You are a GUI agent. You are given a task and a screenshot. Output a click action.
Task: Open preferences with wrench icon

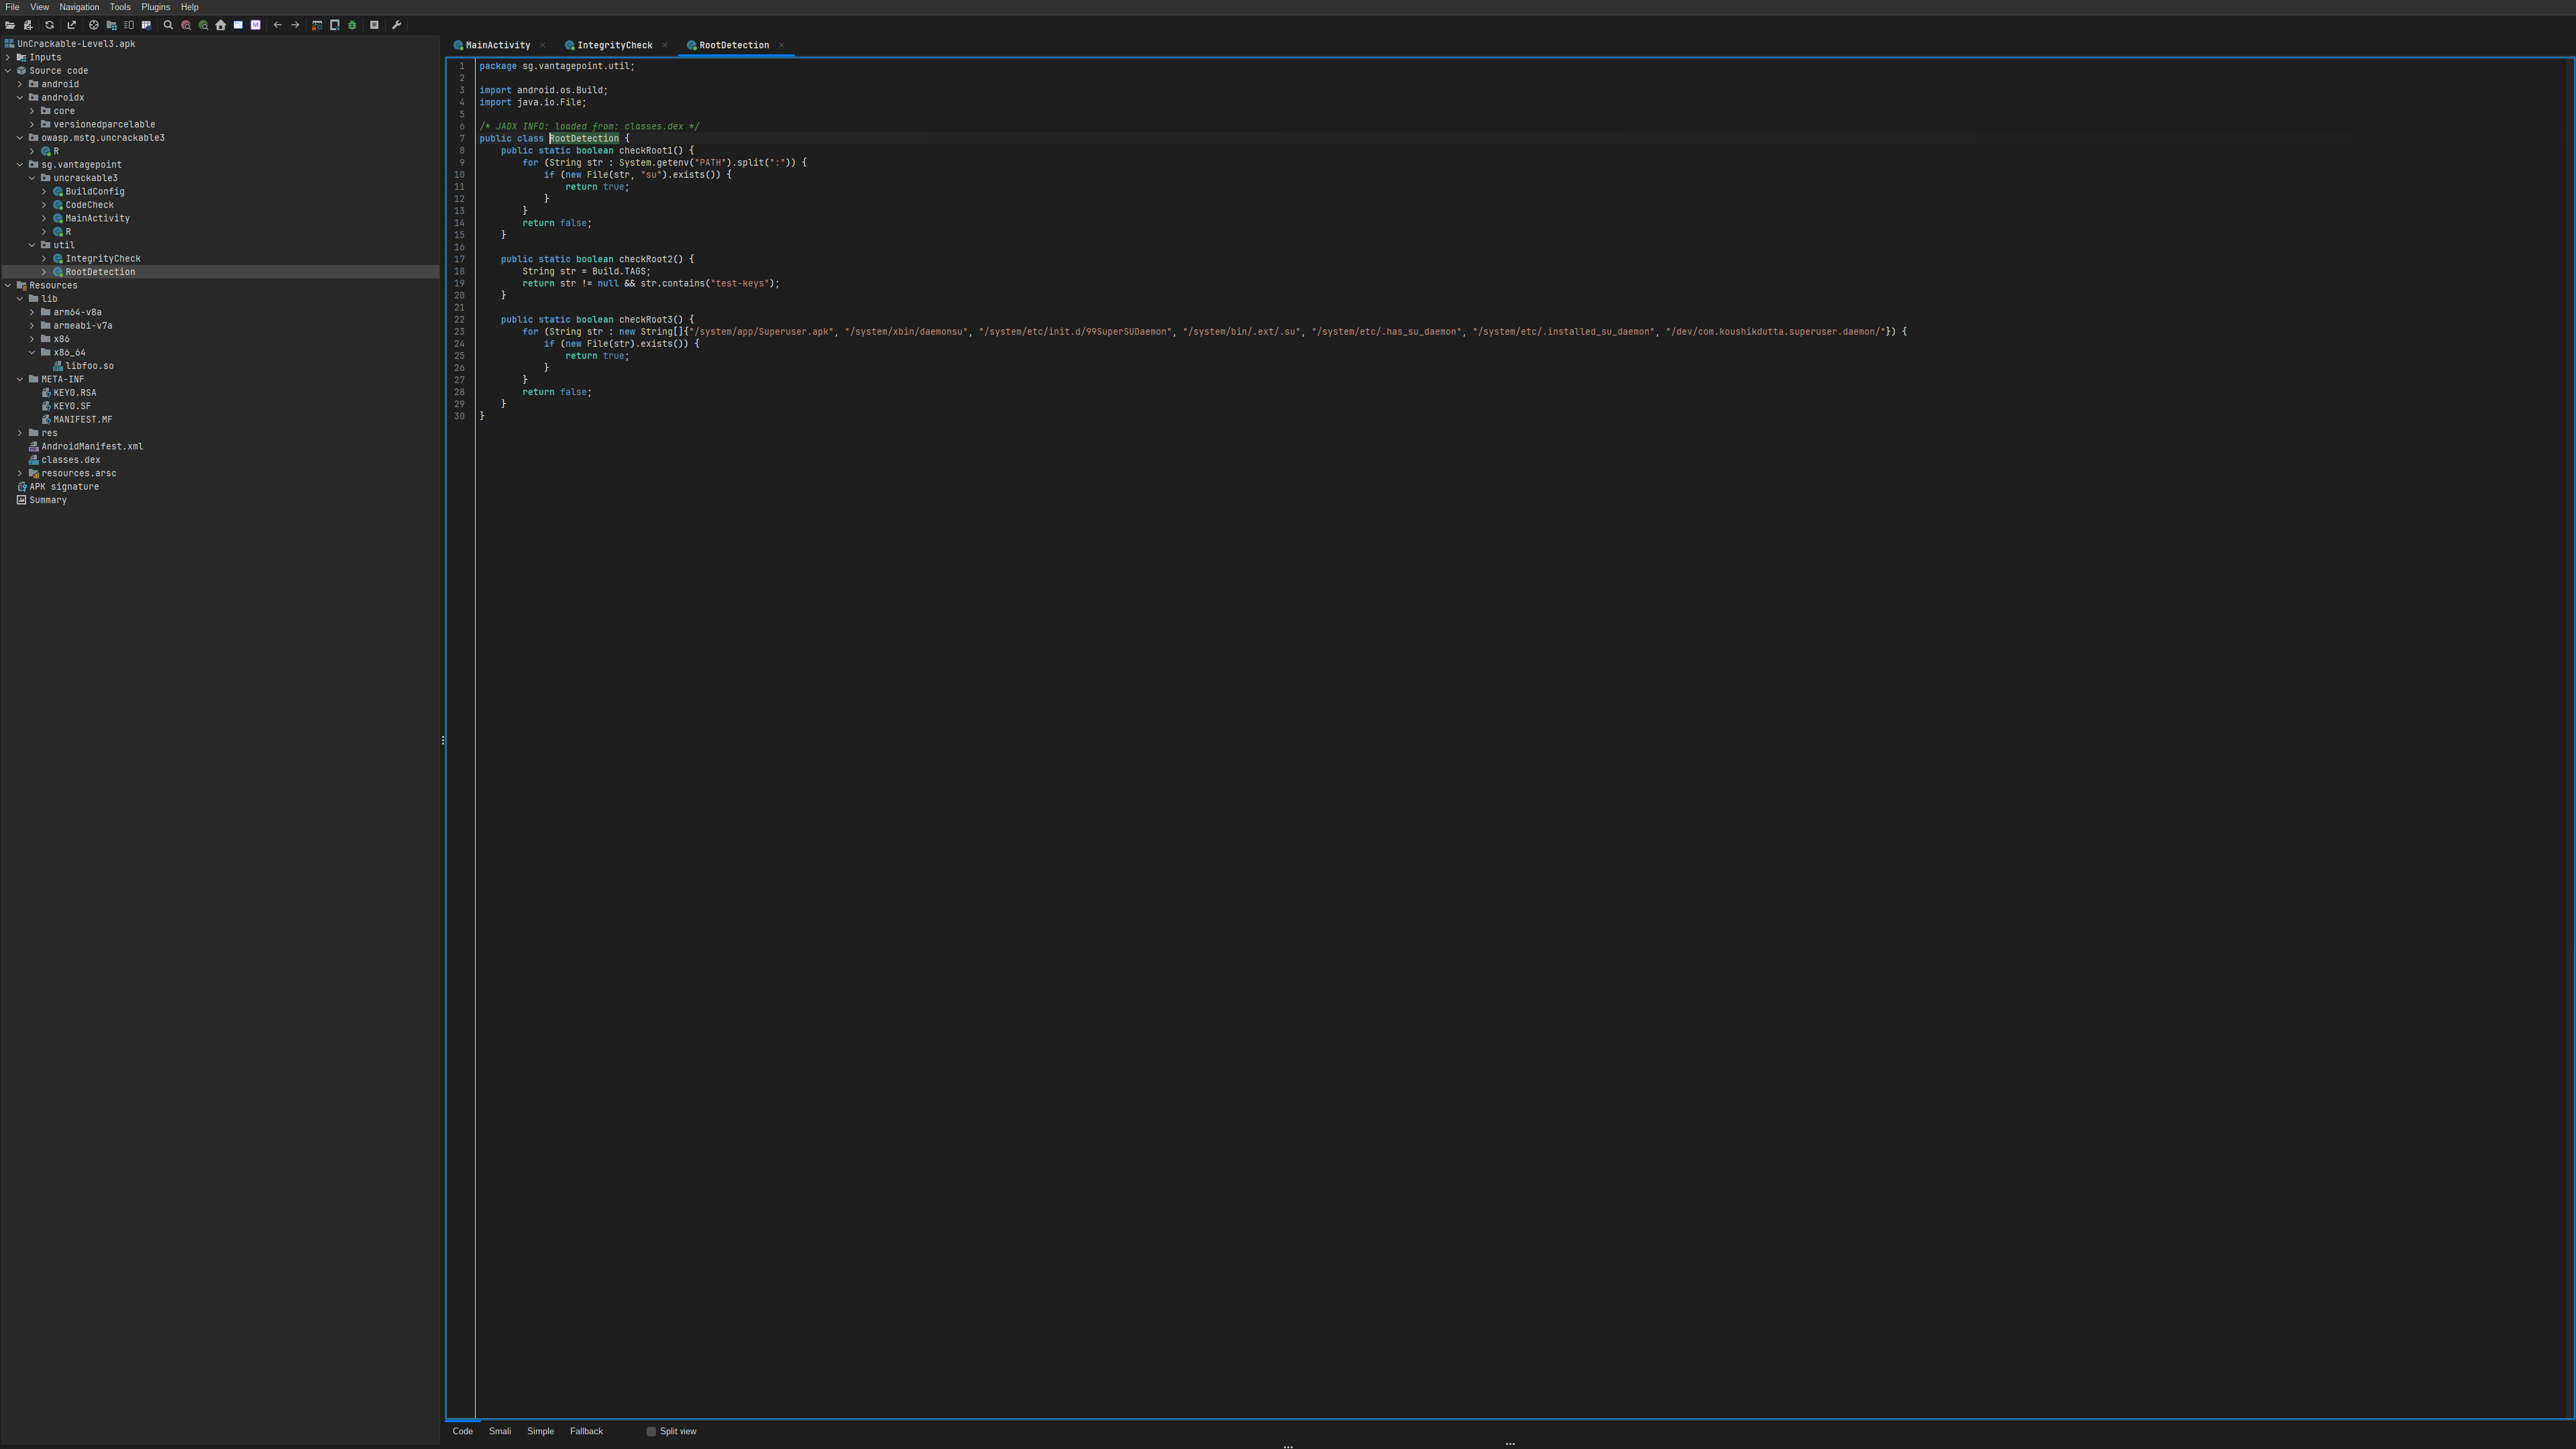(397, 25)
